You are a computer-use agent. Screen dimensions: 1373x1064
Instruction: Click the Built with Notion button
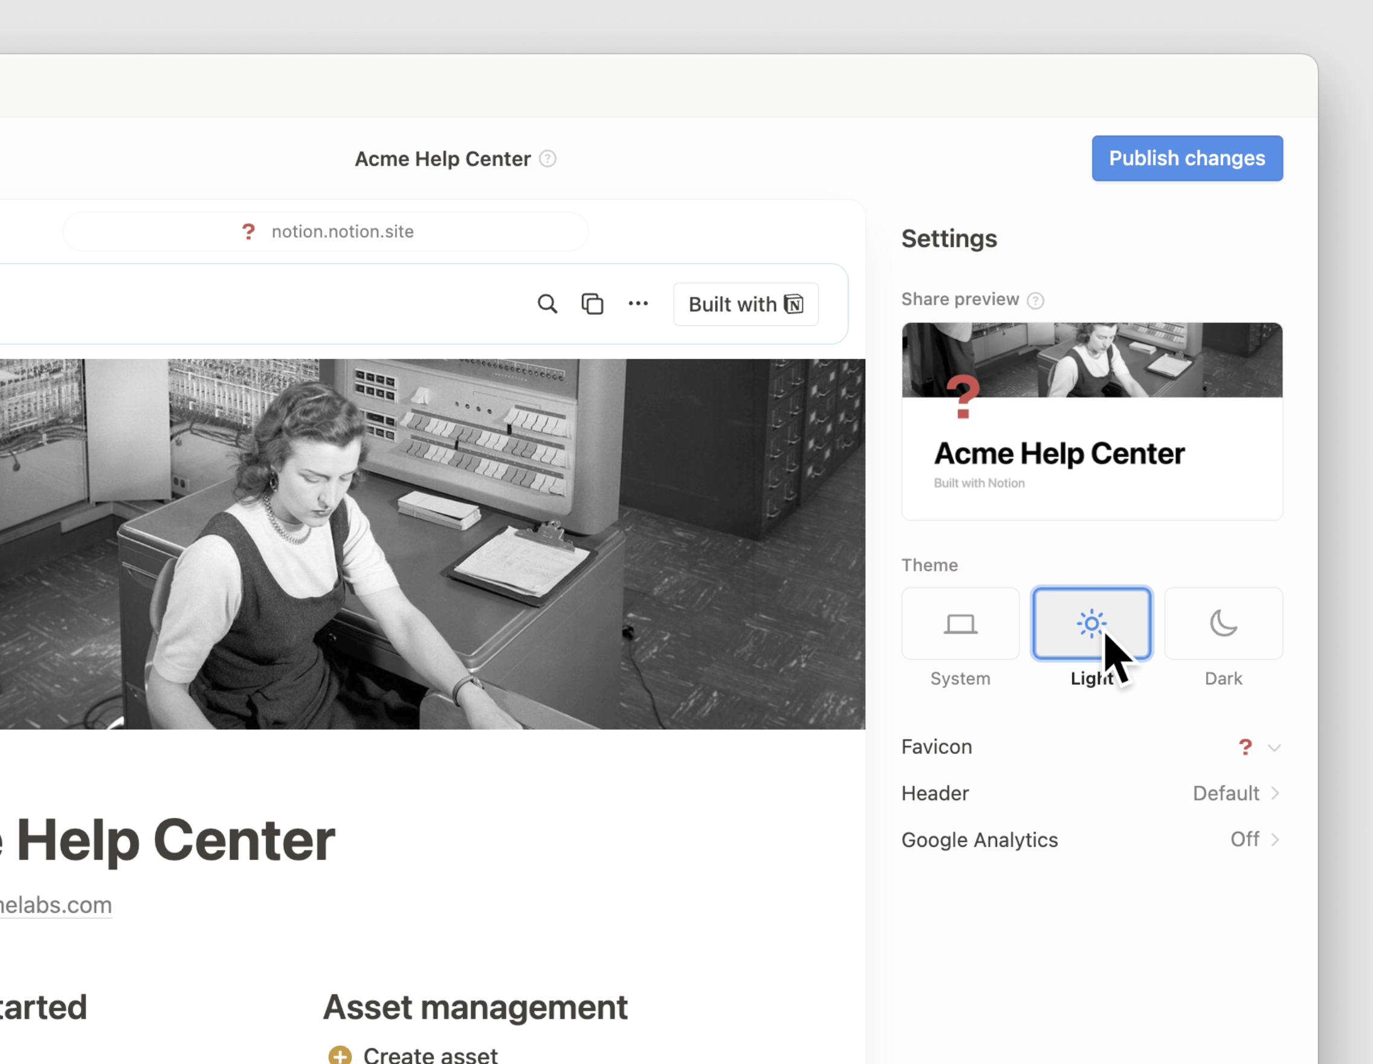click(746, 304)
